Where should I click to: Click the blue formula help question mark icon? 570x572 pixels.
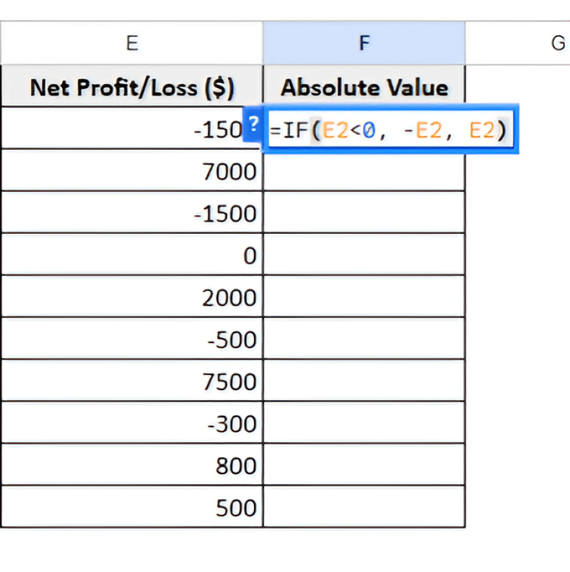tap(253, 123)
